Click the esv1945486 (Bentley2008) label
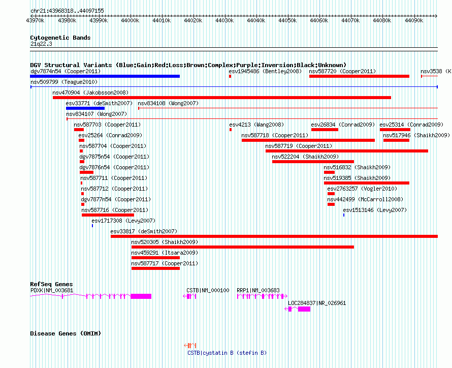Viewport: 452px width, 368px height. [x=265, y=71]
